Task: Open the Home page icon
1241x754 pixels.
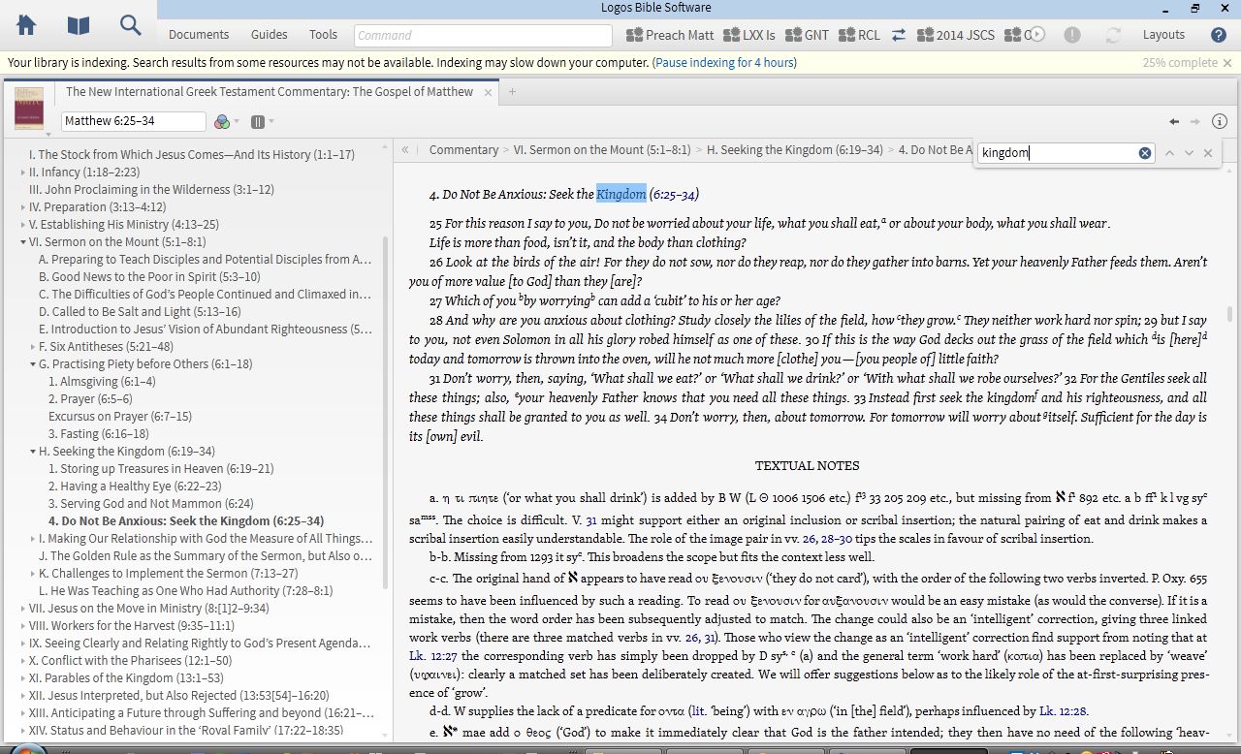Action: (x=26, y=25)
